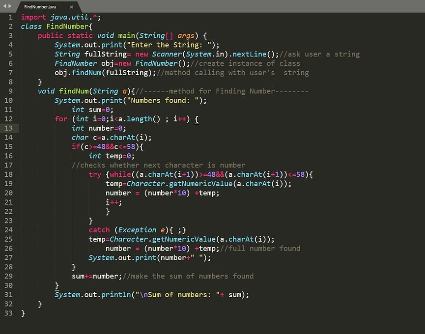Switch to the FindNumber.java tab
The width and height of the screenshot is (425, 334).
tap(40, 7)
